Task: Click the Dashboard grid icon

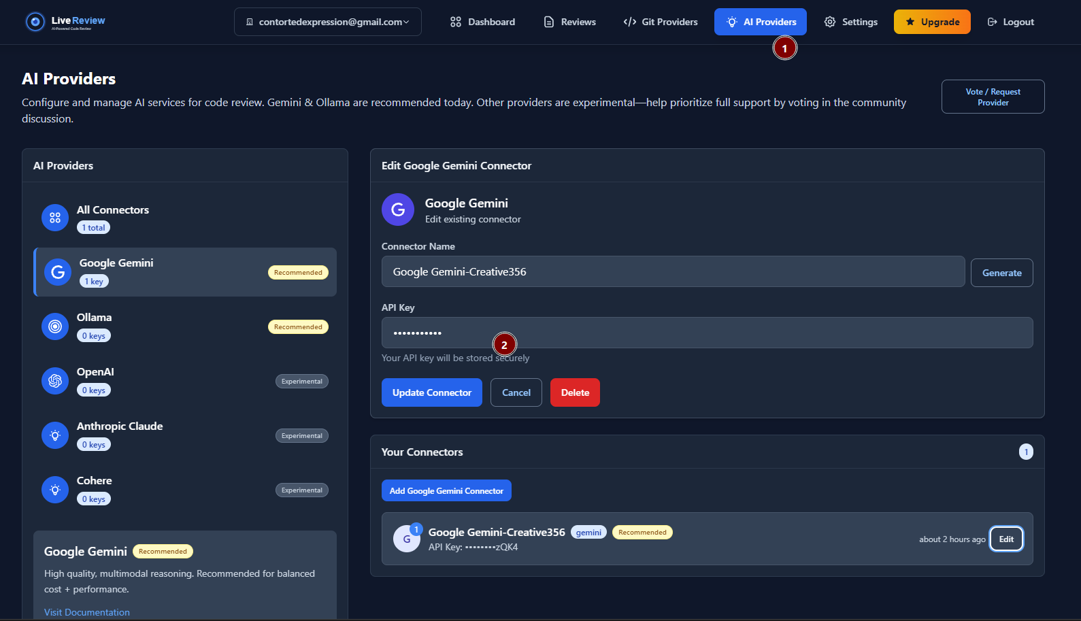Action: click(456, 22)
